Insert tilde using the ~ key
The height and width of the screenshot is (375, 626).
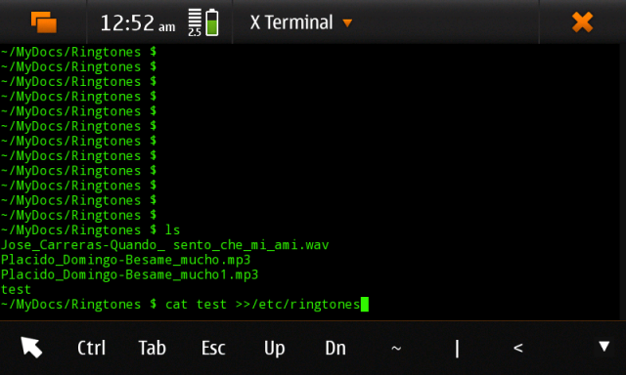[x=396, y=349]
